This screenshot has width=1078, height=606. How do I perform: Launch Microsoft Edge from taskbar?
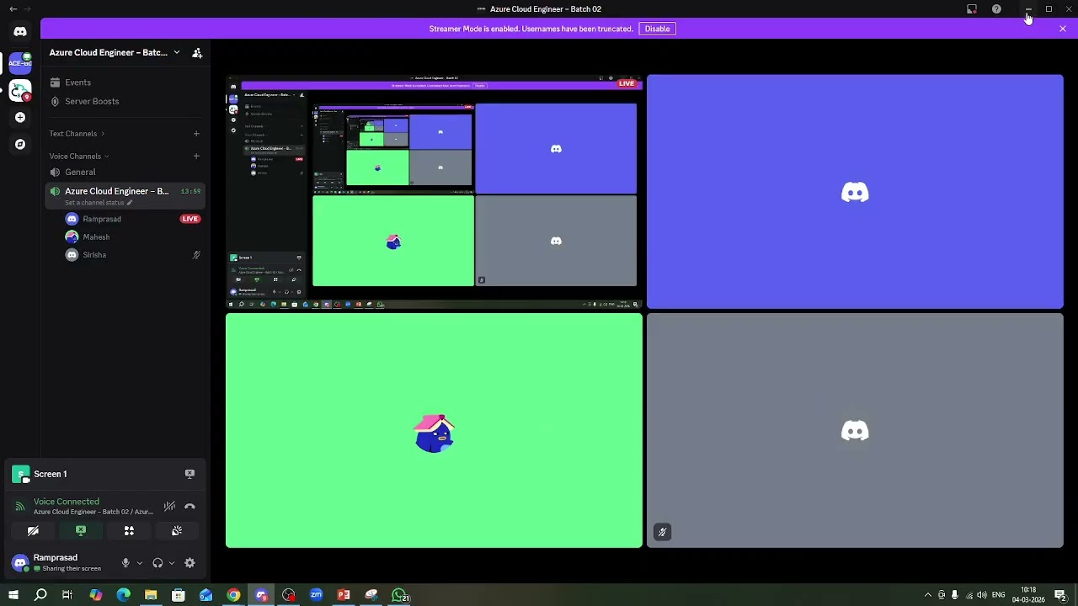click(x=123, y=595)
